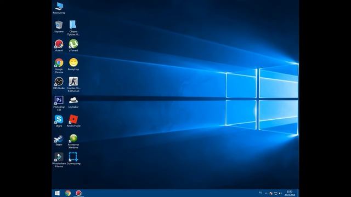Select the Steam desktop shortcut
The image size is (351, 197).
[x=59, y=140]
